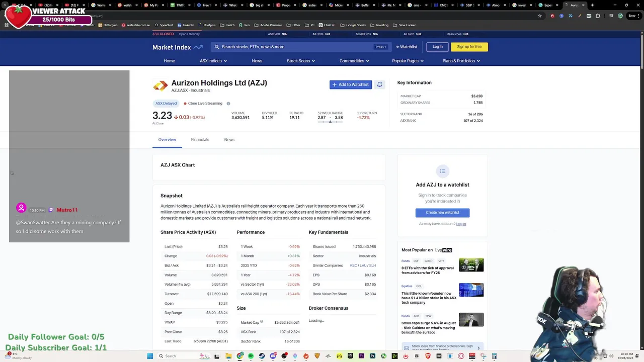
Task: Open the Adobe Premiere bookmark
Action: tap(269, 25)
